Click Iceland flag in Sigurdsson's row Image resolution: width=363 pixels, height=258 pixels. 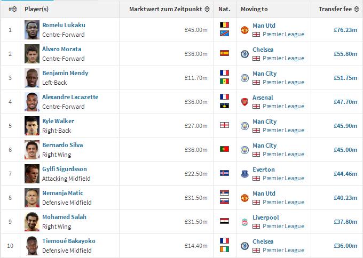[x=224, y=173]
